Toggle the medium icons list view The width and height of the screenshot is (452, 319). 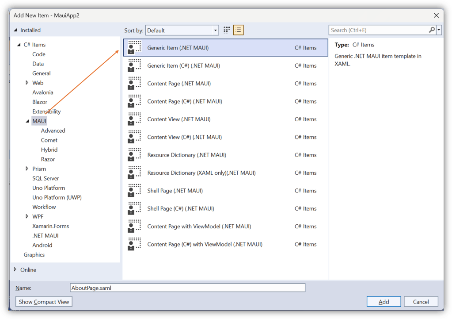[238, 30]
